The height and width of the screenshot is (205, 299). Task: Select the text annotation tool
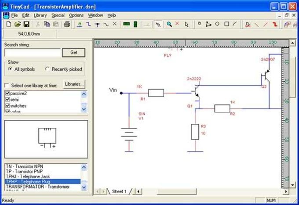point(200,23)
